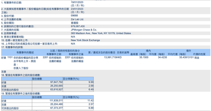Select percentage value 9.99
This screenshot has width=211, height=111.
coord(91,82)
